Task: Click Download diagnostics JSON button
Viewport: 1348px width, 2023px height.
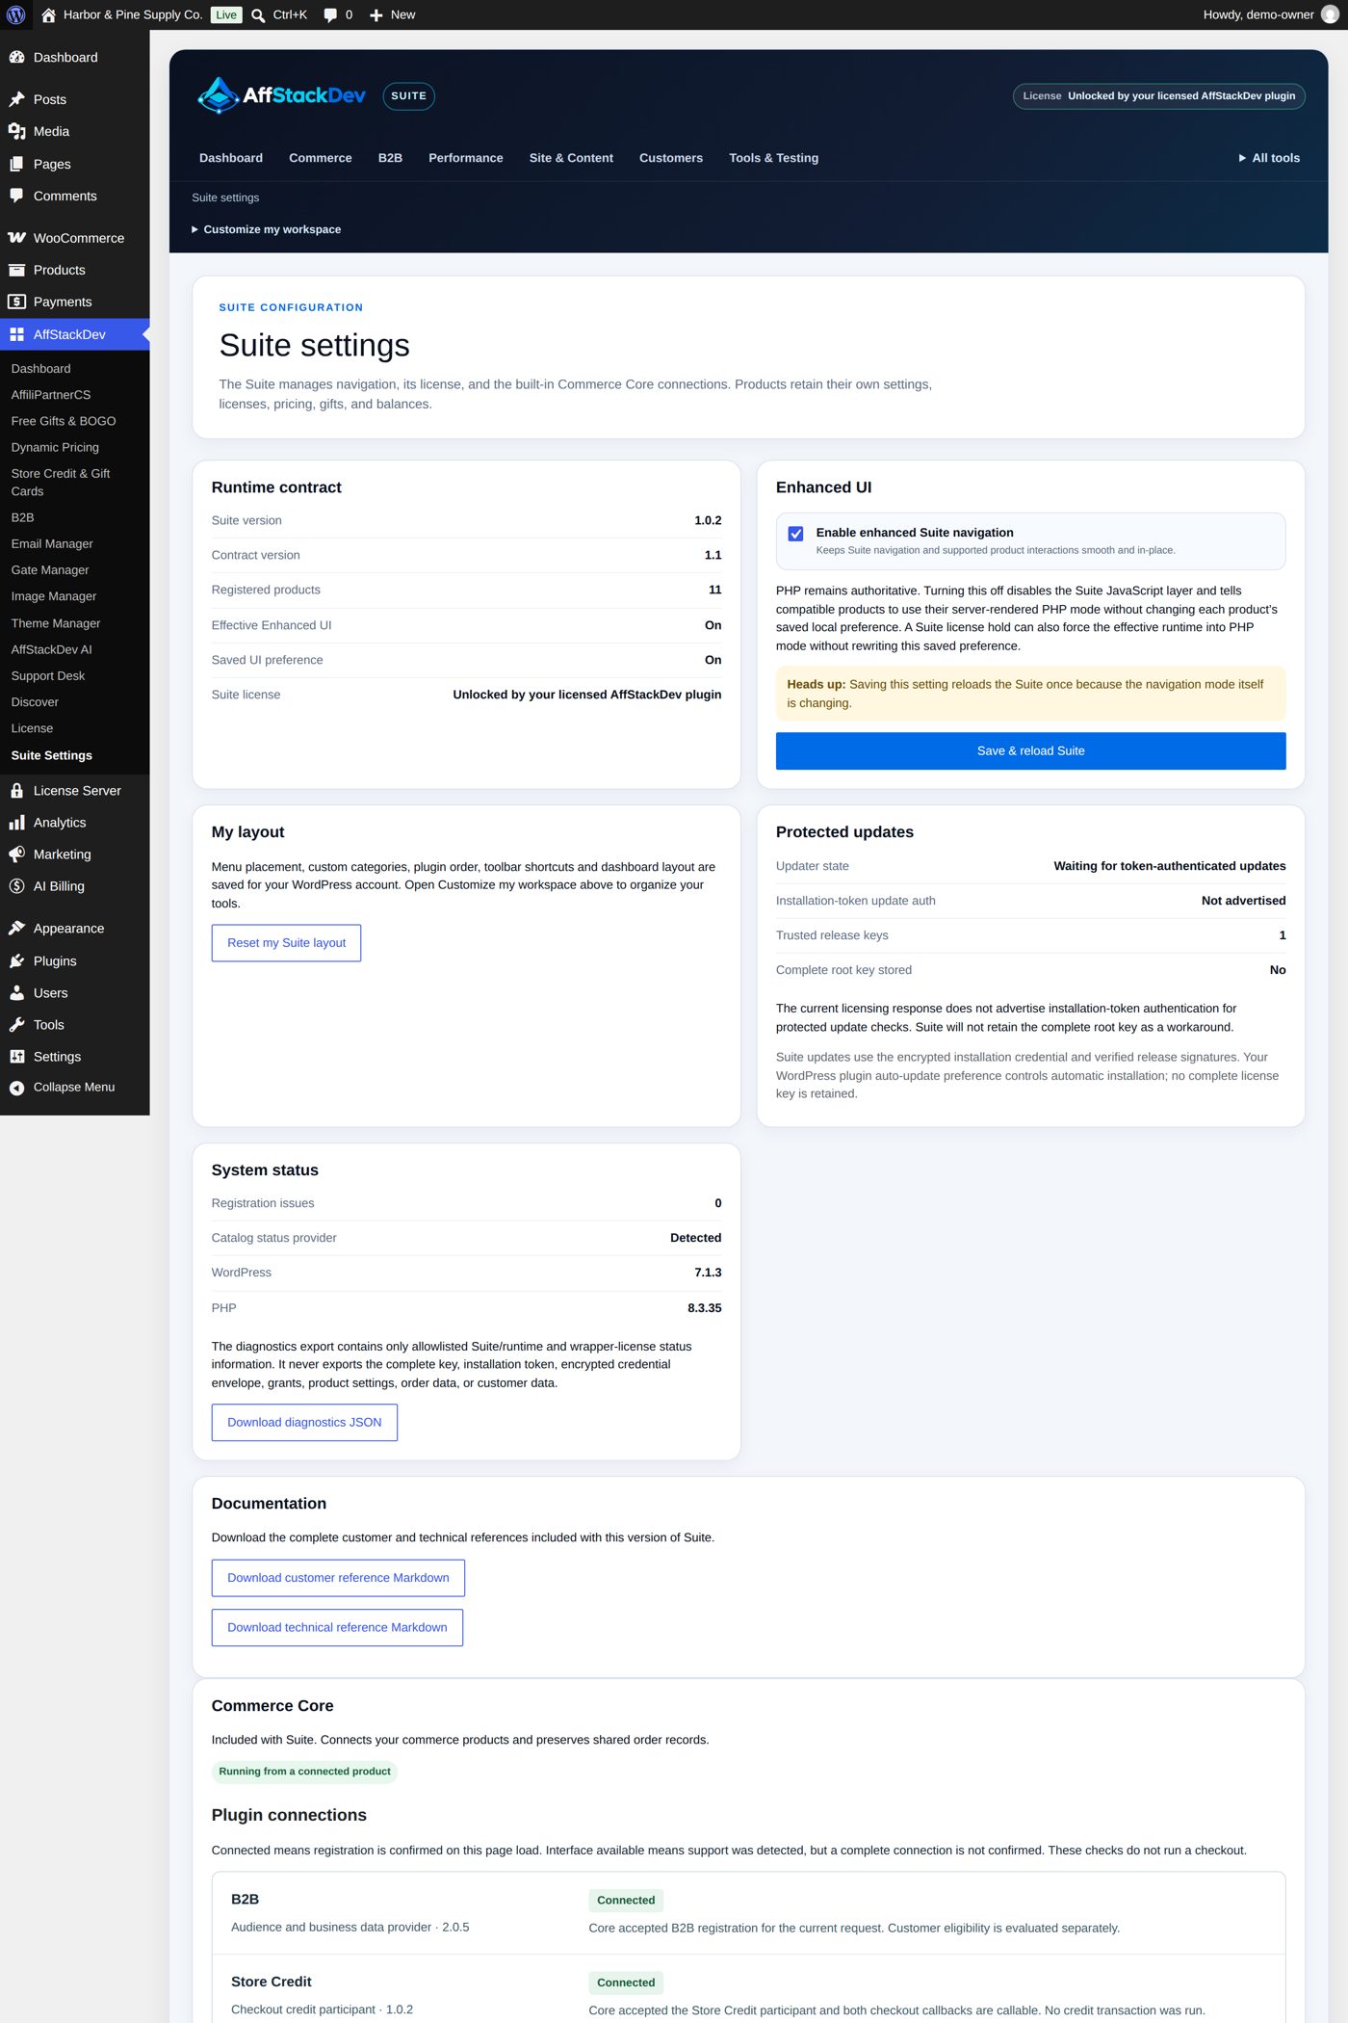Action: (x=304, y=1422)
